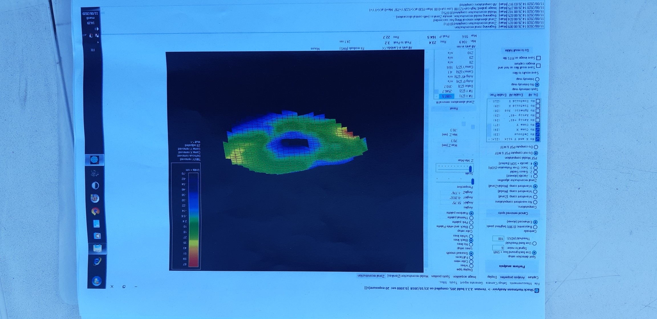Enable the No Astig +45° checkbox
657x319 pixels.
[x=538, y=120]
